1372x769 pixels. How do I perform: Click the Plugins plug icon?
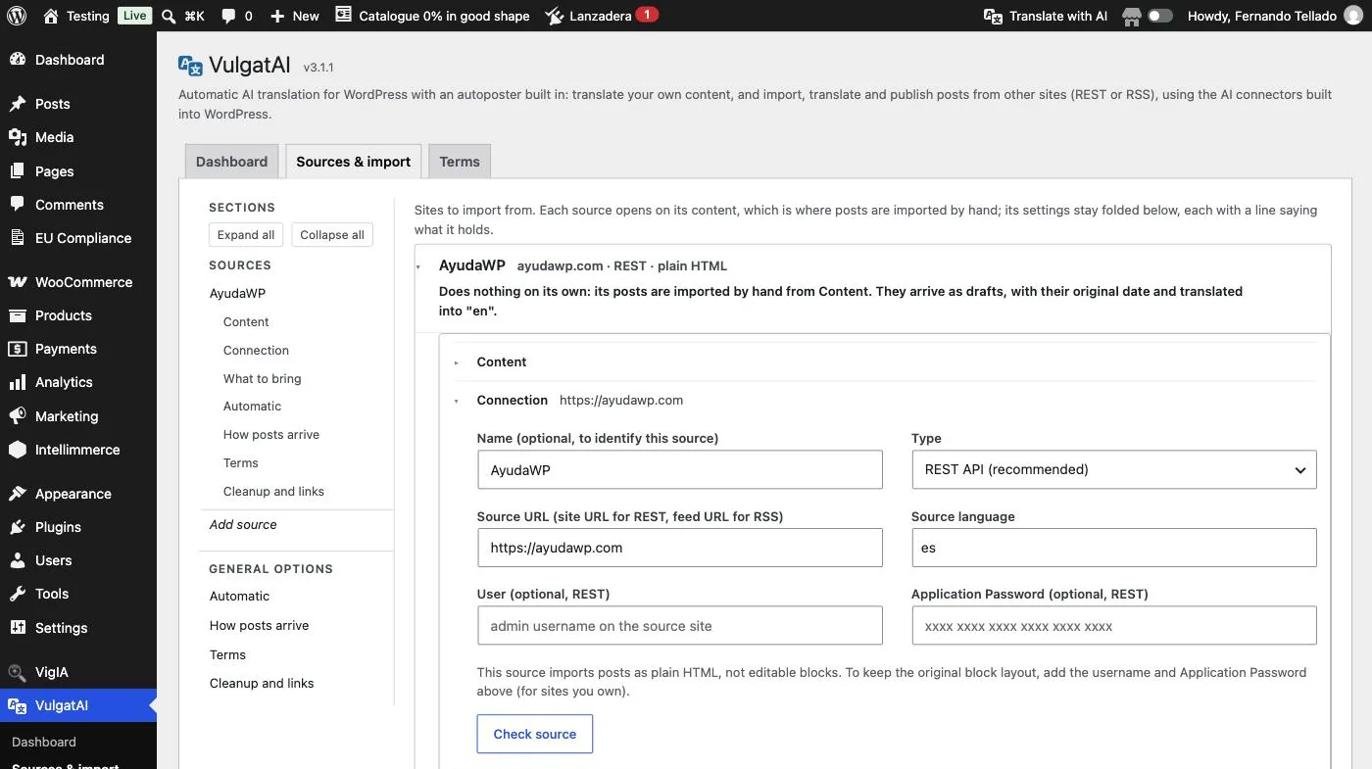(18, 527)
